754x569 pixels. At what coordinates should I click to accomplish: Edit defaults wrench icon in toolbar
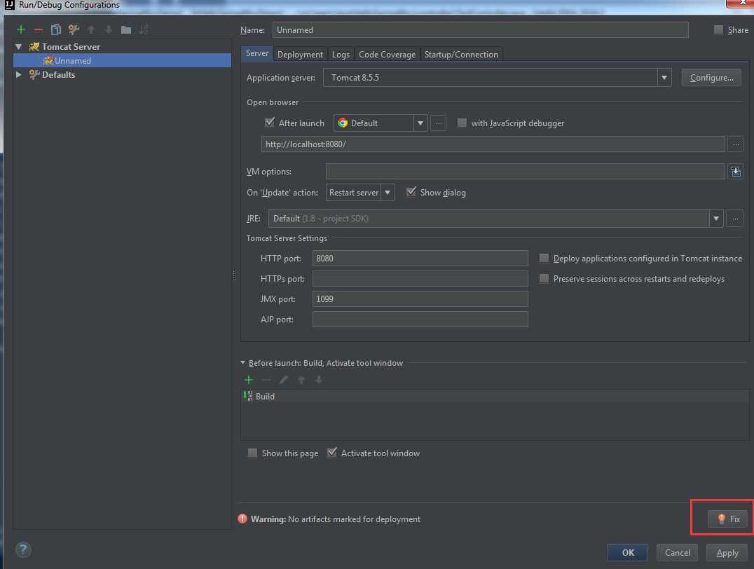click(x=74, y=29)
